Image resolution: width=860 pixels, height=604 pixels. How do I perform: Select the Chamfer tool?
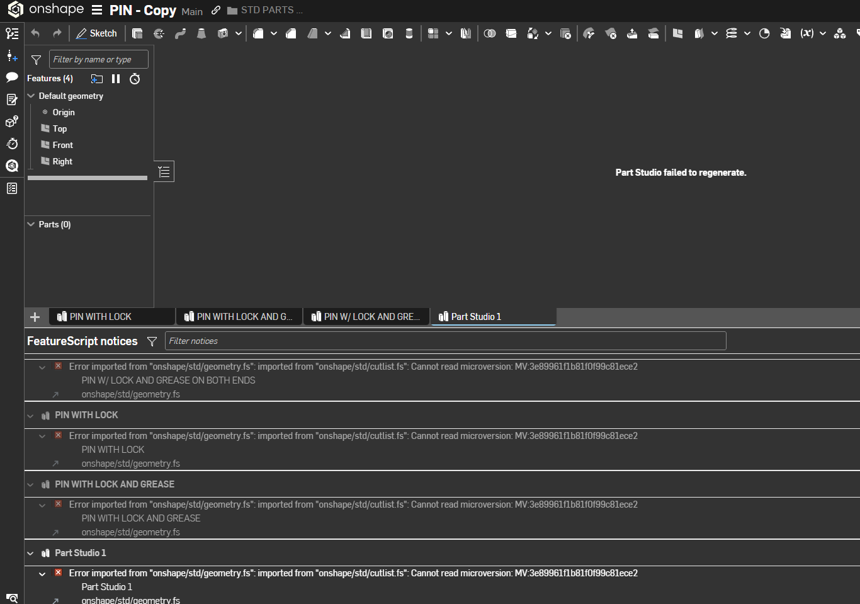pyautogui.click(x=291, y=33)
